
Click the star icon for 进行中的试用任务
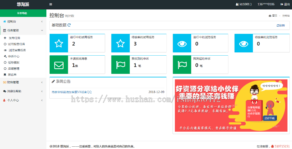click(59, 43)
